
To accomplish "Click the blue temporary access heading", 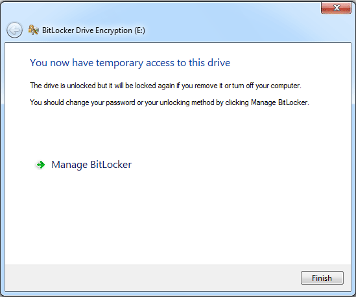I will (130, 63).
